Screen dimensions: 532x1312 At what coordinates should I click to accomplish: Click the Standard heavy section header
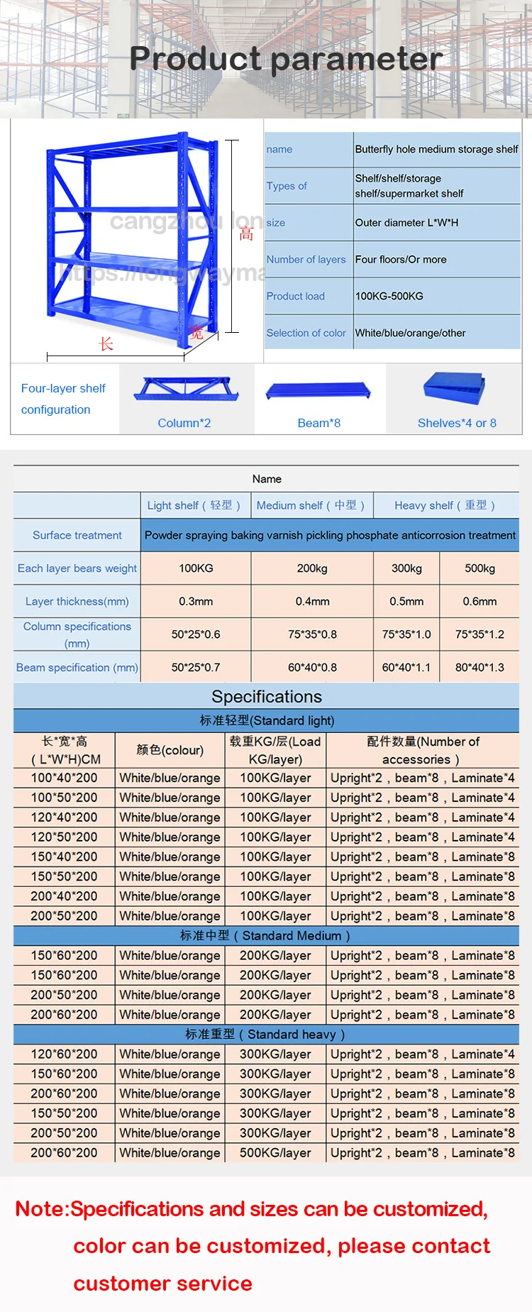(x=266, y=1034)
